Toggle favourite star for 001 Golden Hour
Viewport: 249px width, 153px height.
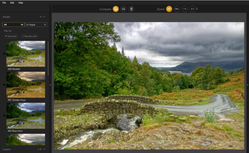pyautogui.click(x=4, y=85)
